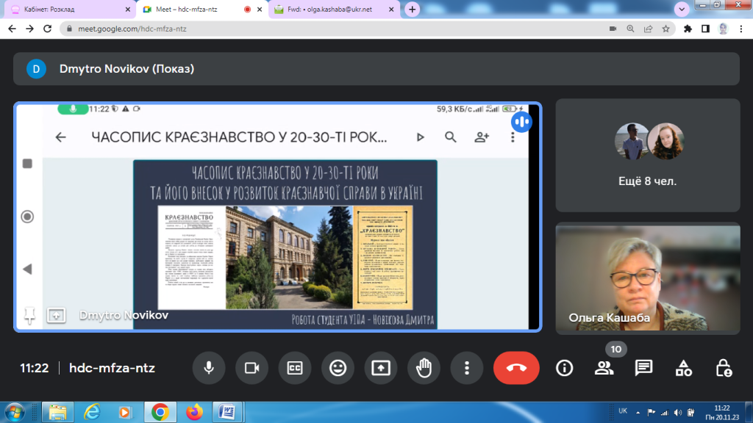Image resolution: width=753 pixels, height=423 pixels.
Task: Open the Activities panel
Action: pos(684,368)
